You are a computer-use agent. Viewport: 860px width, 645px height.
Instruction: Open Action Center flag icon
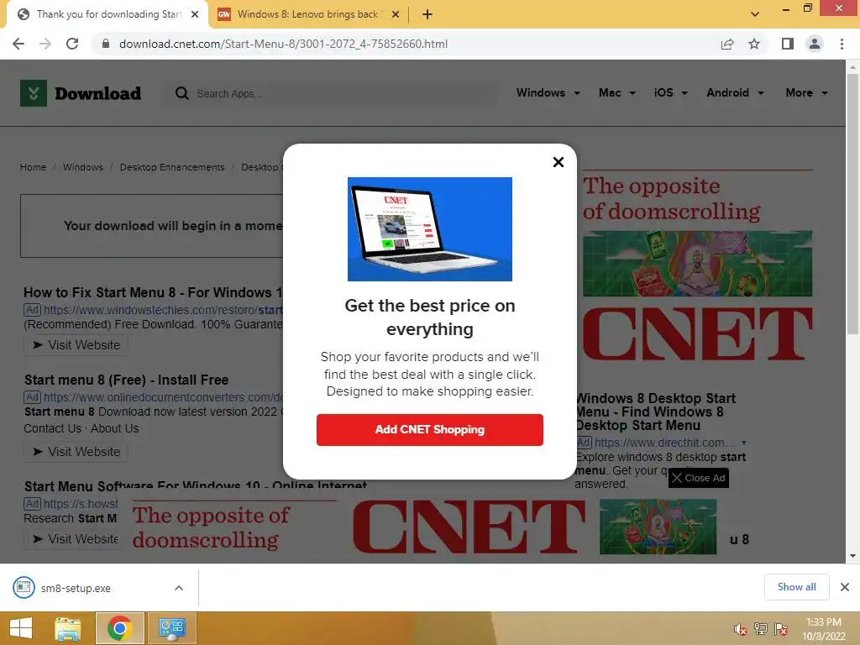(x=781, y=629)
